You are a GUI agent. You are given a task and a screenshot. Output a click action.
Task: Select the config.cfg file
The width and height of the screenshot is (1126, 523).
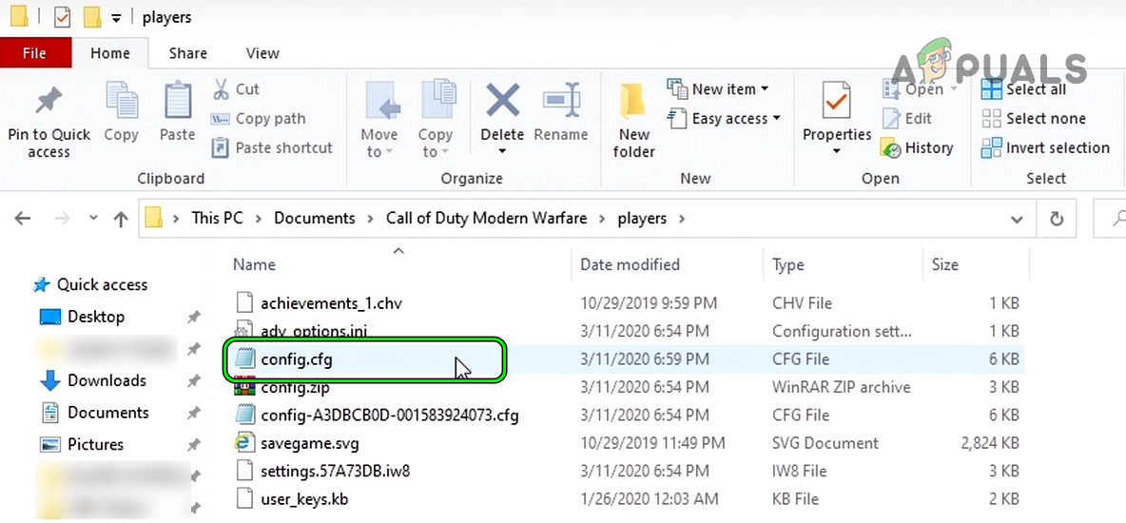pos(297,359)
